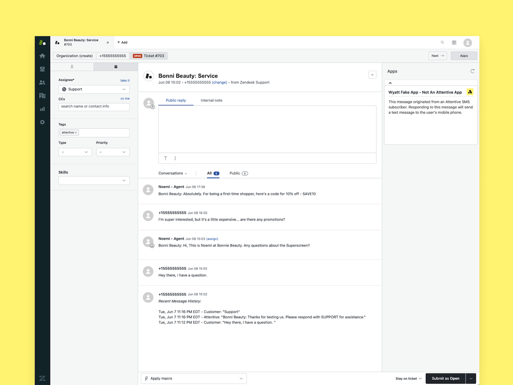Open the +15555555555 breadcrumb tab

(x=113, y=56)
